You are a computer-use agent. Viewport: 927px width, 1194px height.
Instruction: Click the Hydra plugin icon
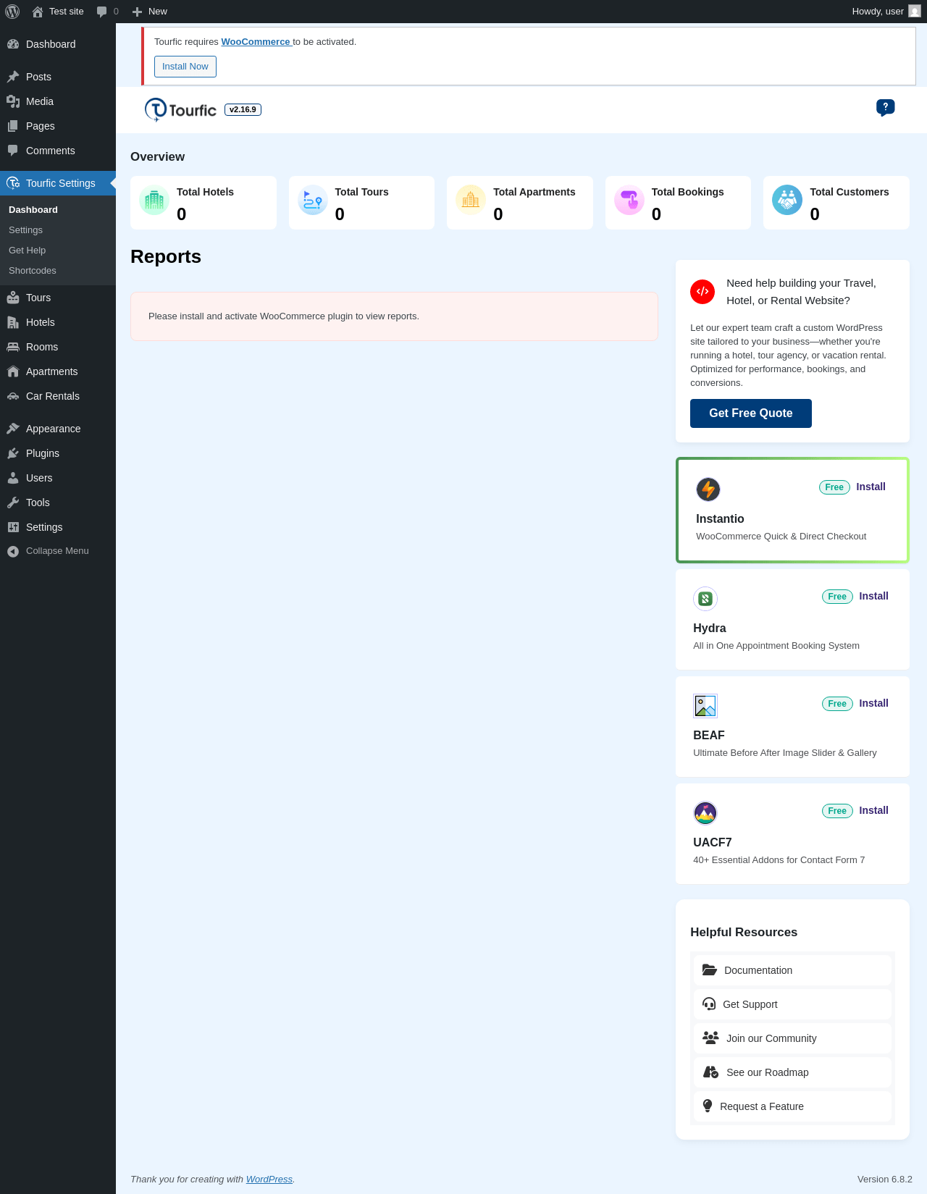[705, 599]
